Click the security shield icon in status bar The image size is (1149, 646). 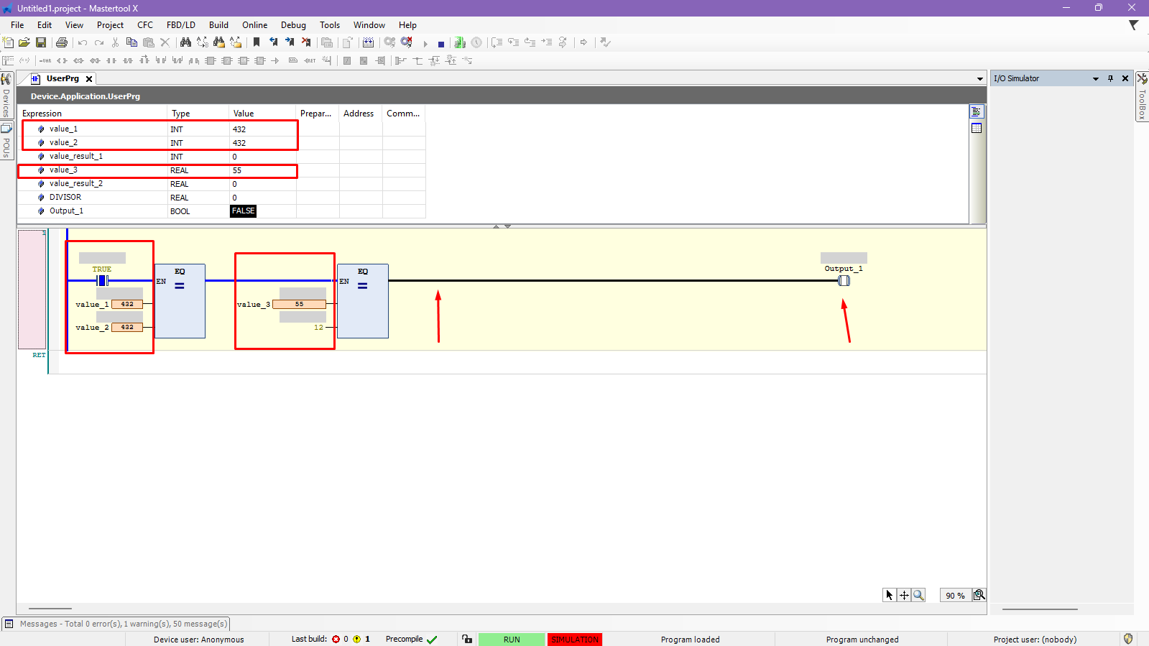[1128, 639]
